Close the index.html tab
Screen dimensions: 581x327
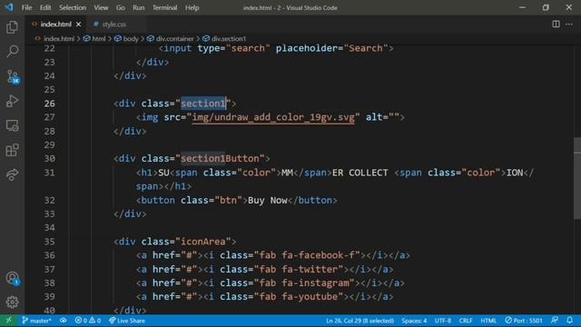coord(79,25)
